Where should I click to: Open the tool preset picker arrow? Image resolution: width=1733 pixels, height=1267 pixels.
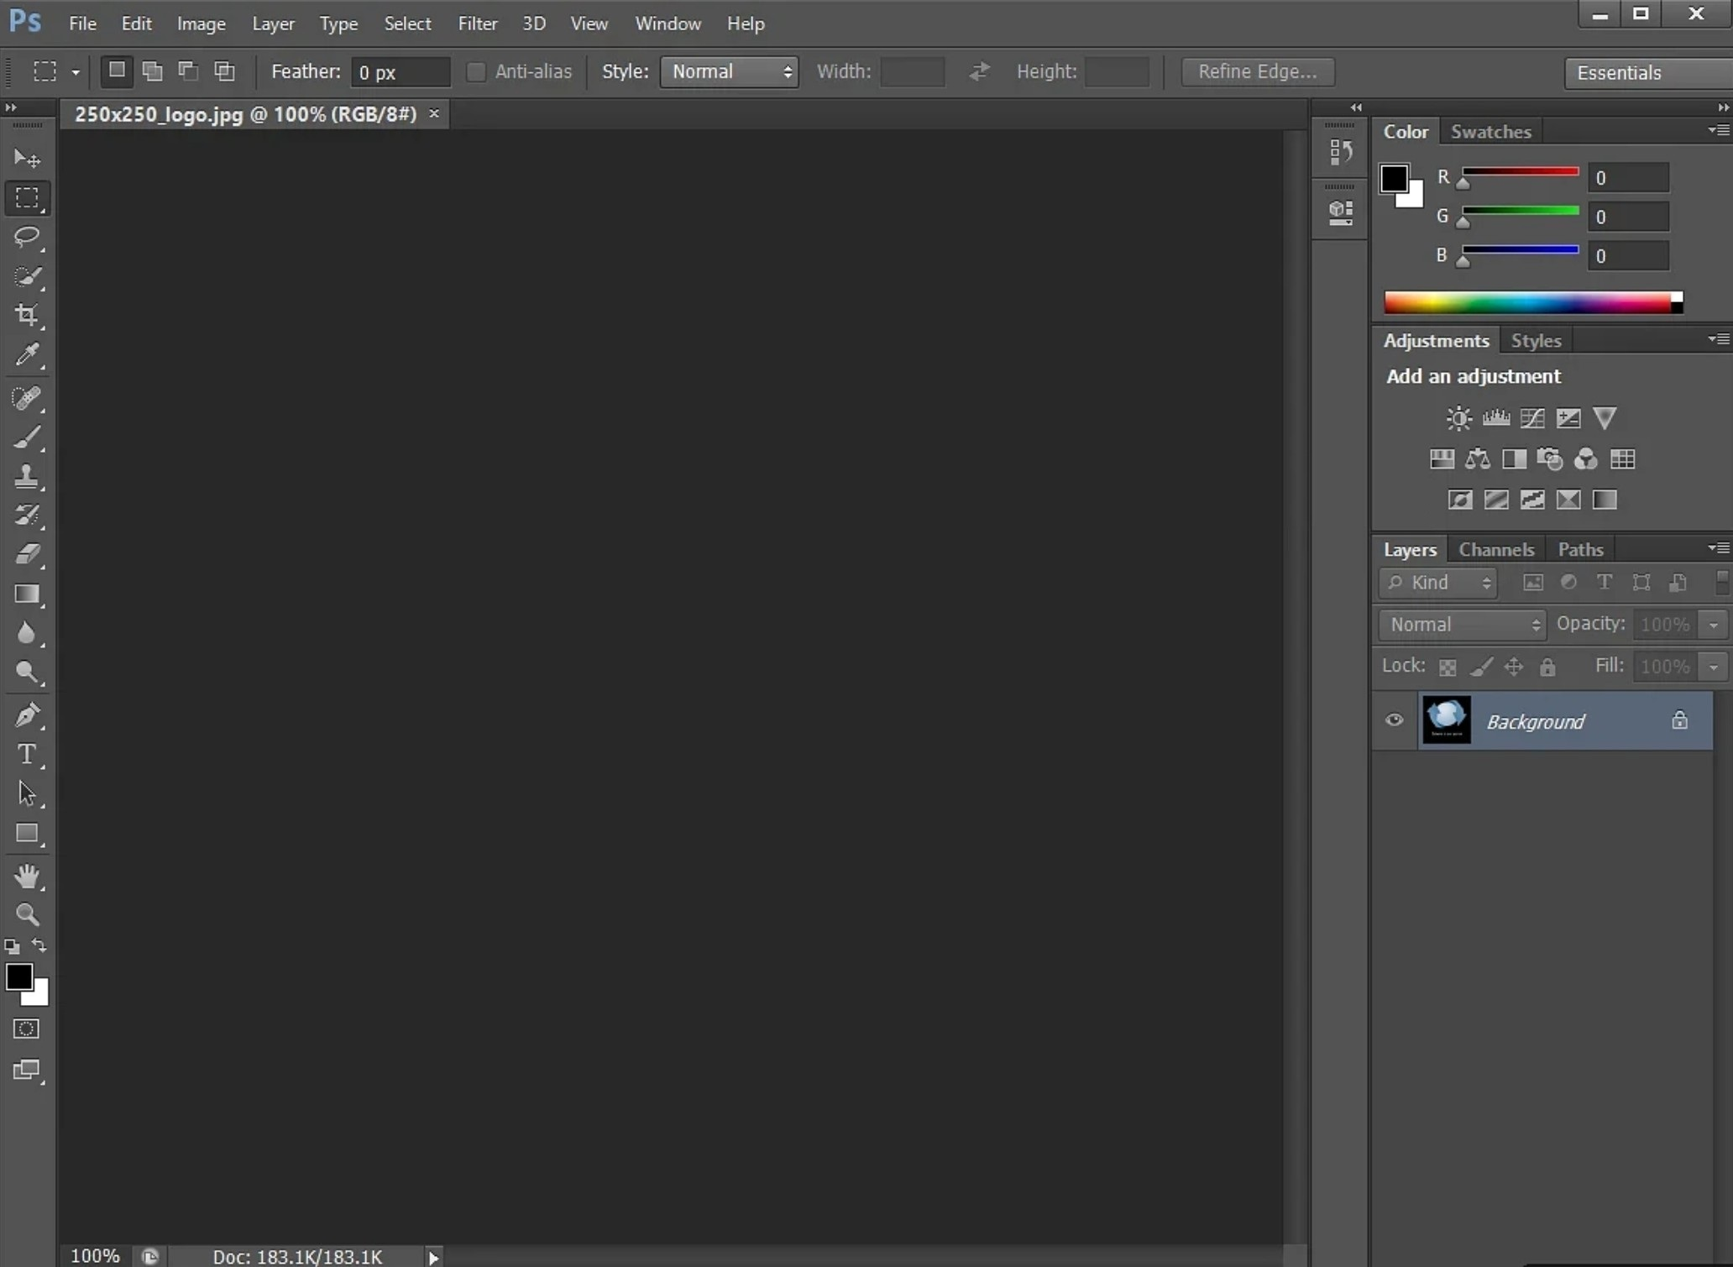click(x=76, y=73)
